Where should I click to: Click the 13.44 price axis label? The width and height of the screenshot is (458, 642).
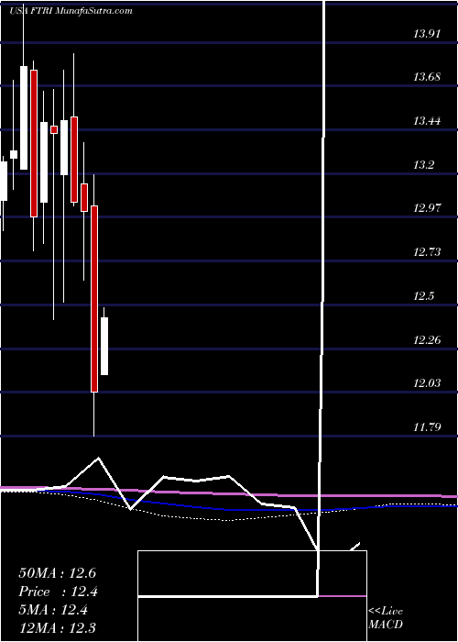point(428,121)
